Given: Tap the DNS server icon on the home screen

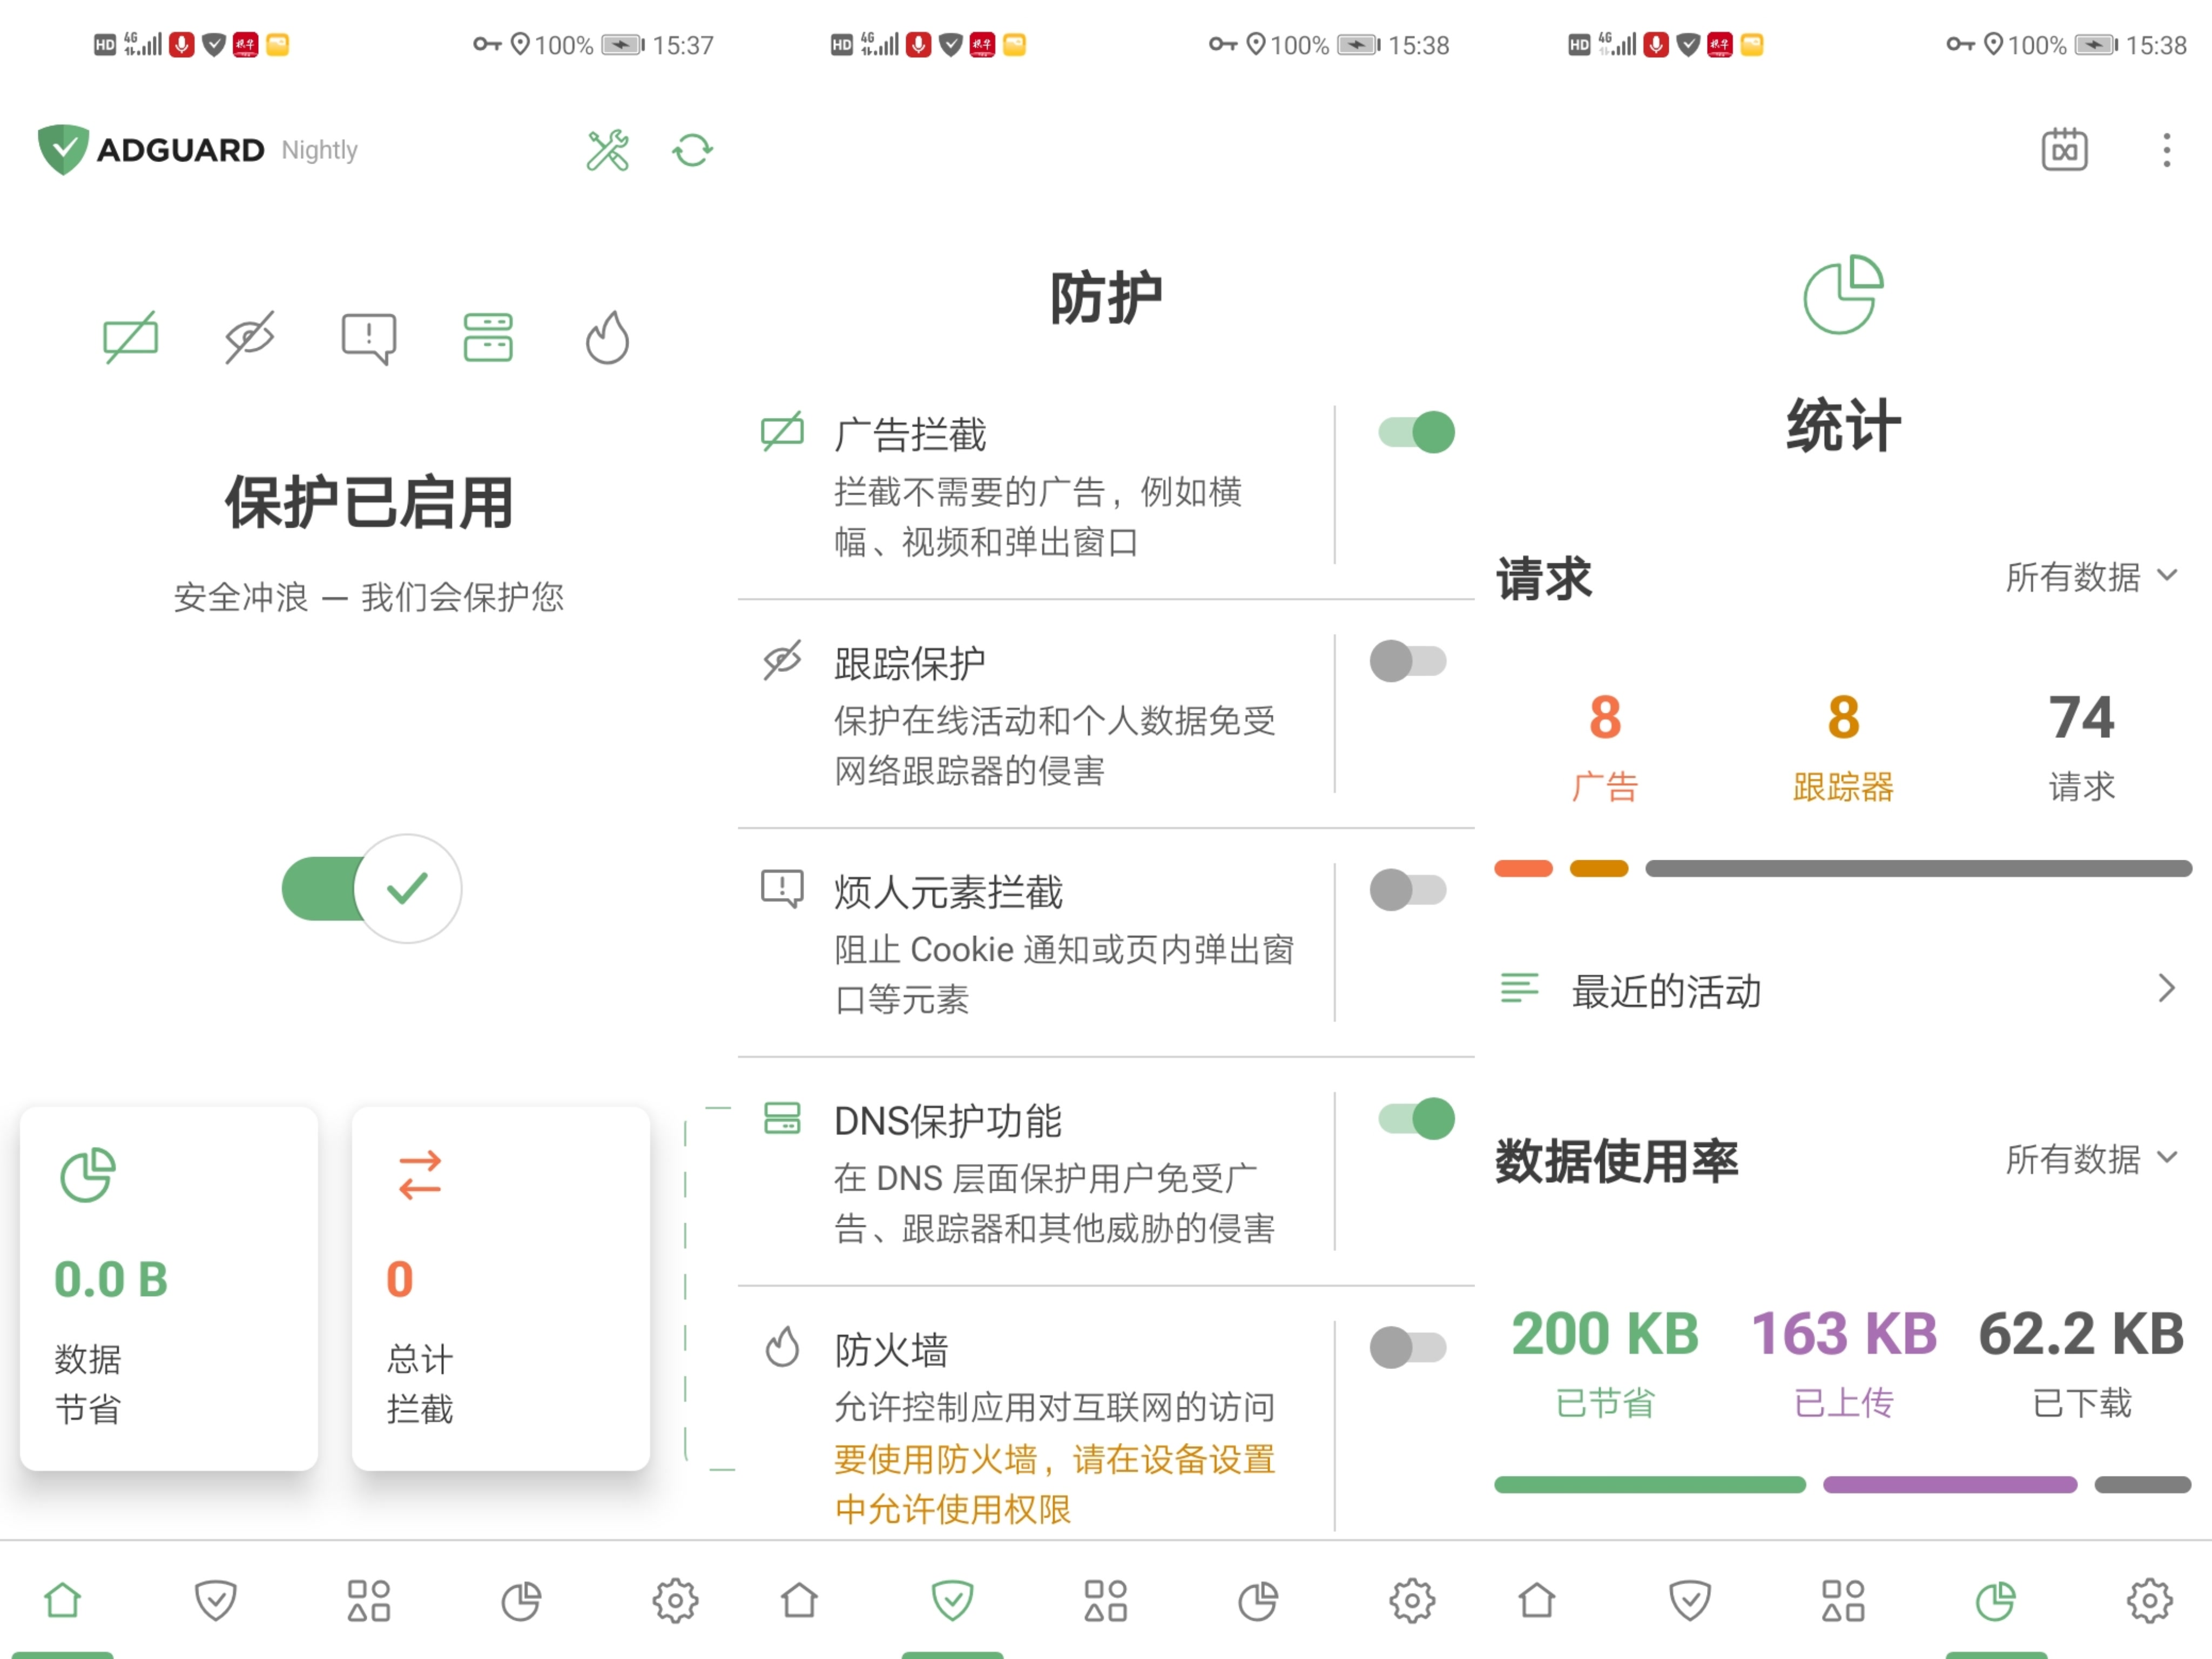Looking at the screenshot, I should coord(488,337).
